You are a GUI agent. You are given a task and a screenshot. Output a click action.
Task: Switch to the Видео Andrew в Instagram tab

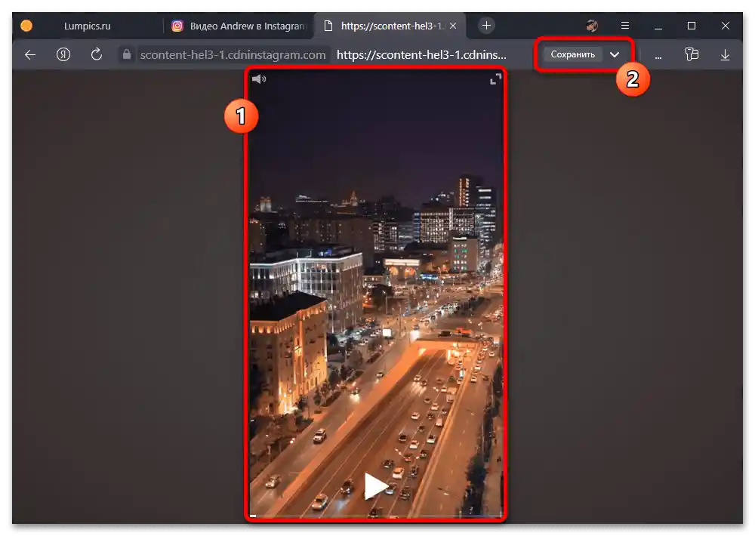[239, 26]
